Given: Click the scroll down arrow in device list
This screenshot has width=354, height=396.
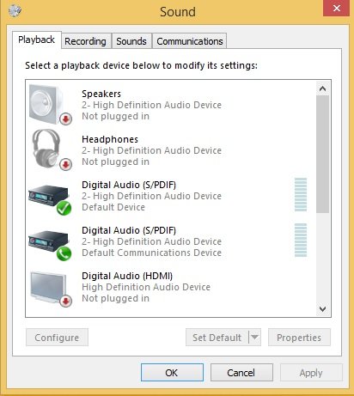Looking at the screenshot, I should click(322, 309).
